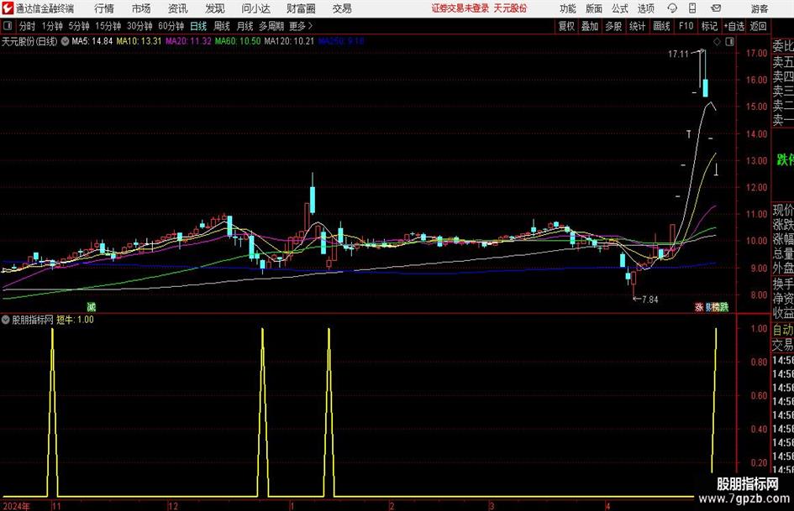Open the 财富圈 menu
Image resolution: width=794 pixels, height=511 pixels.
point(301,8)
